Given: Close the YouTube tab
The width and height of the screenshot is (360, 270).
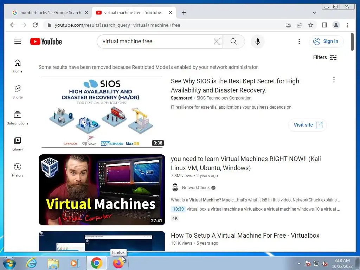Looking at the screenshot, I should coord(171,13).
